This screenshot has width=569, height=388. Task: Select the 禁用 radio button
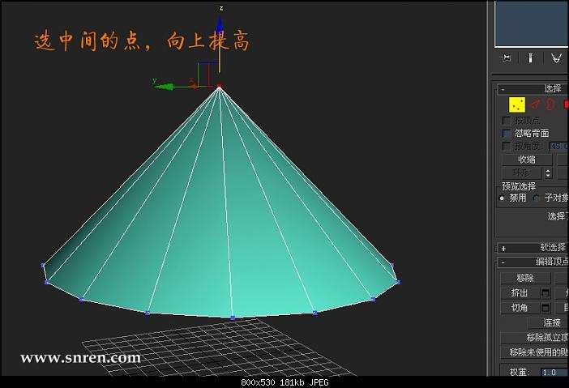pyautogui.click(x=503, y=198)
